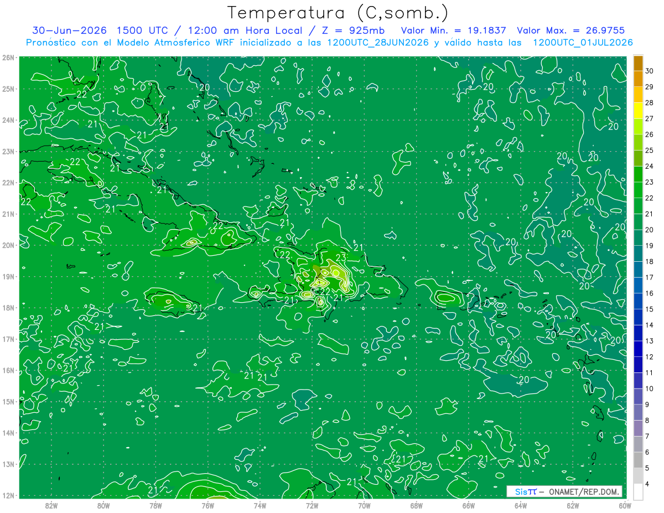Click the '74W' longitude label

point(260,505)
